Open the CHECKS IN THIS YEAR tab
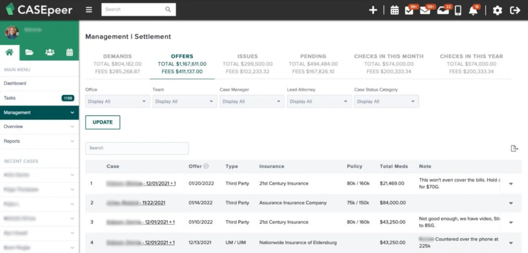 point(471,64)
